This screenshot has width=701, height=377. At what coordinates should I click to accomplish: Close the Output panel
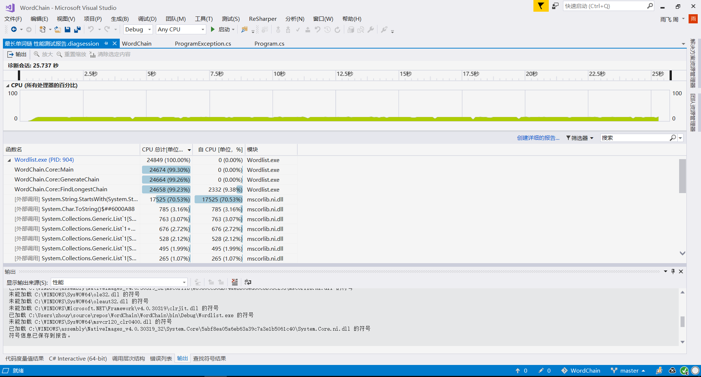pos(681,272)
